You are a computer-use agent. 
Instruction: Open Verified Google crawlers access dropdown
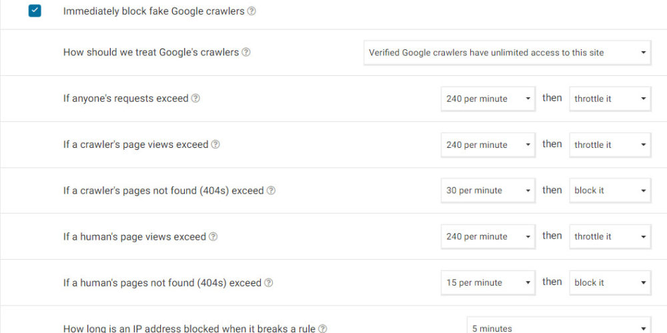[507, 53]
